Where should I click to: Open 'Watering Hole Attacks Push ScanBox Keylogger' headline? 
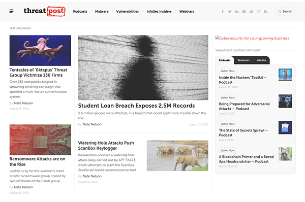(106, 146)
